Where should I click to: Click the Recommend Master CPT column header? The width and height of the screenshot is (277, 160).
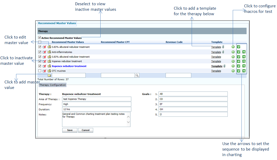115,42
